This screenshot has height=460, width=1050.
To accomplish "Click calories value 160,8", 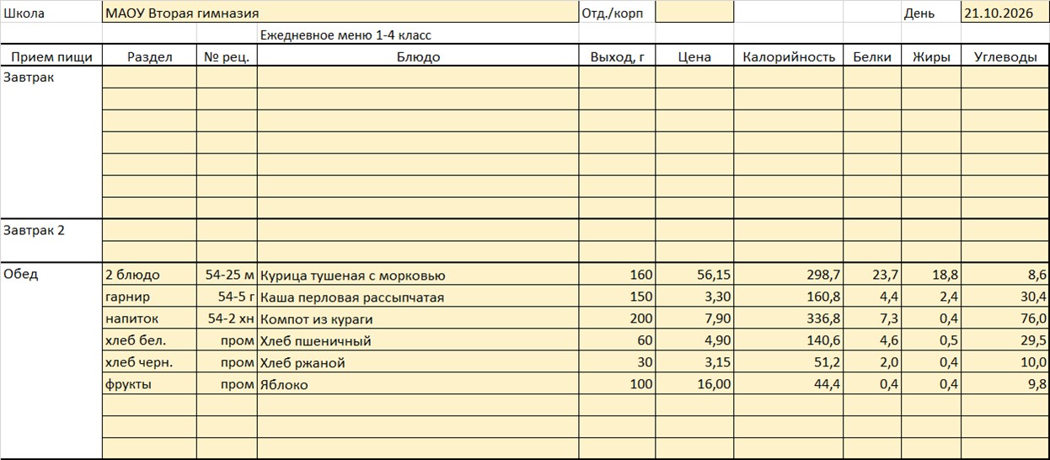I will click(x=789, y=297).
